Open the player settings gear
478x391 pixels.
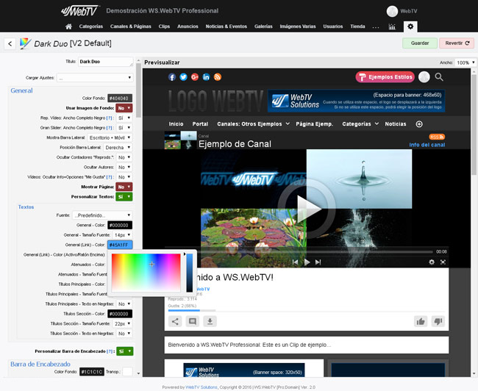tap(432, 262)
